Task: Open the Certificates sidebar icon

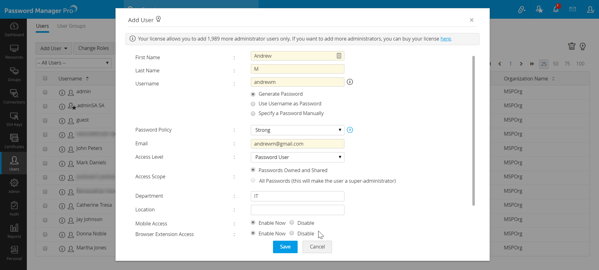Action: 14,141
